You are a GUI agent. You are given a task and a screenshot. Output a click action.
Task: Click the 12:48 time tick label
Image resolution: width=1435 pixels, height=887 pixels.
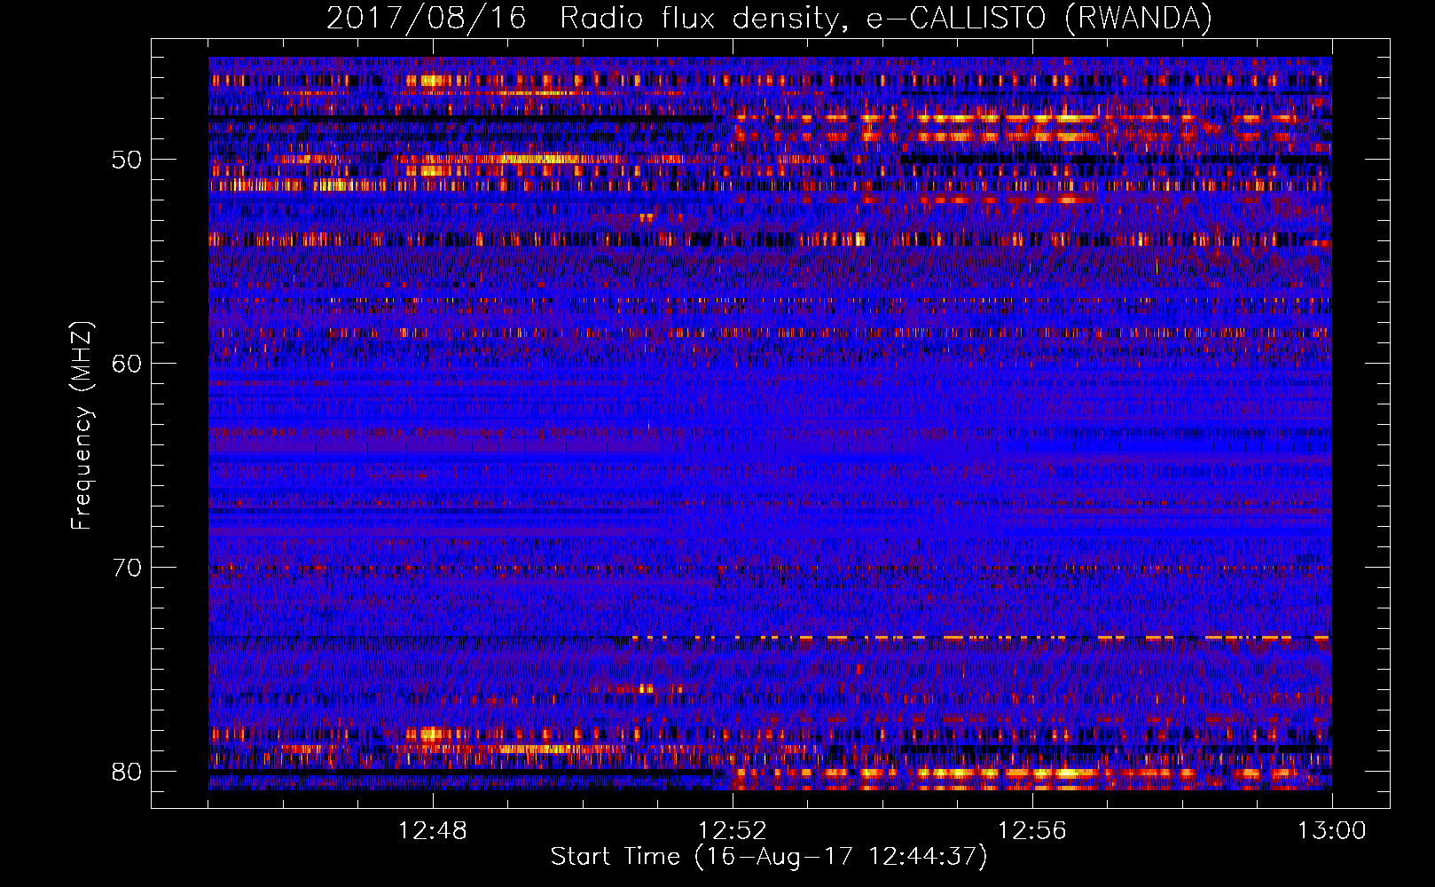(x=433, y=831)
